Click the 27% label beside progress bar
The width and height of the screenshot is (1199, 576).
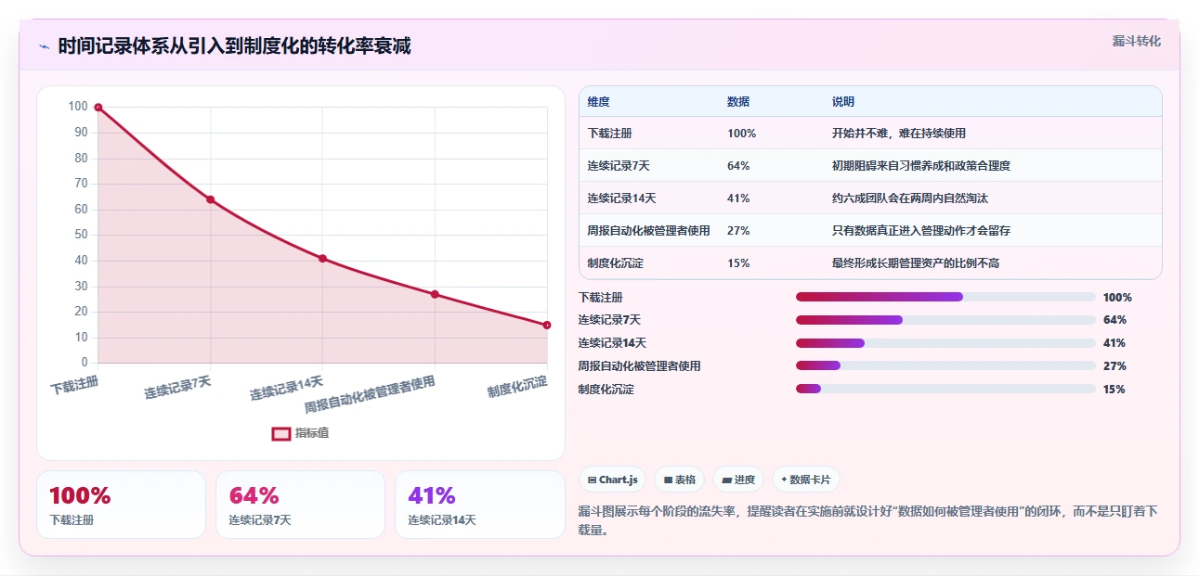coord(1114,366)
